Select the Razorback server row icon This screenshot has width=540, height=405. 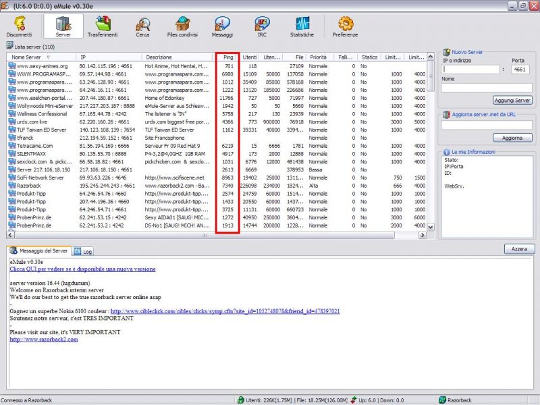(12, 185)
